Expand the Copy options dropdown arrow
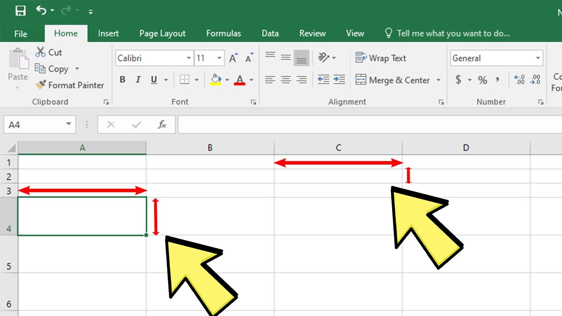 [77, 69]
